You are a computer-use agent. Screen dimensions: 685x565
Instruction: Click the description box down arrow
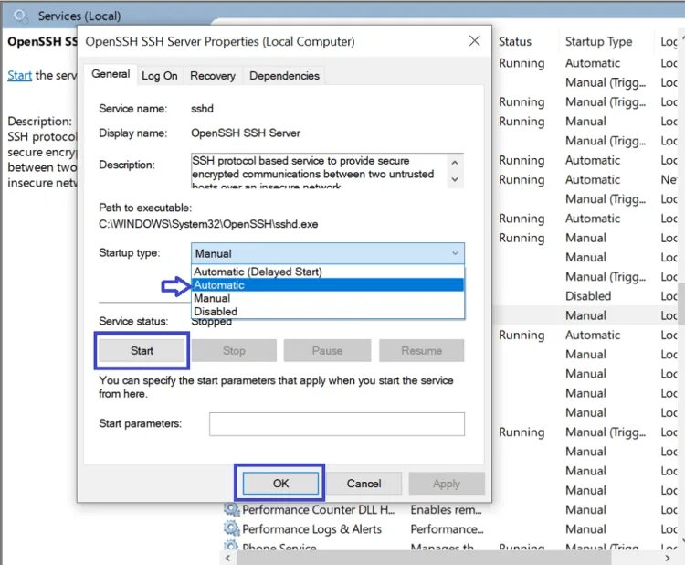(x=455, y=180)
